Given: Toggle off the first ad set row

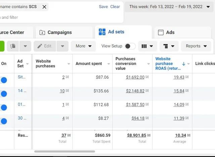Looking at the screenshot, I should point(4,80).
